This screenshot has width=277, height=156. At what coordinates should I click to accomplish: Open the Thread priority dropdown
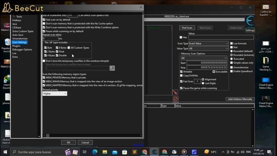click(55, 94)
